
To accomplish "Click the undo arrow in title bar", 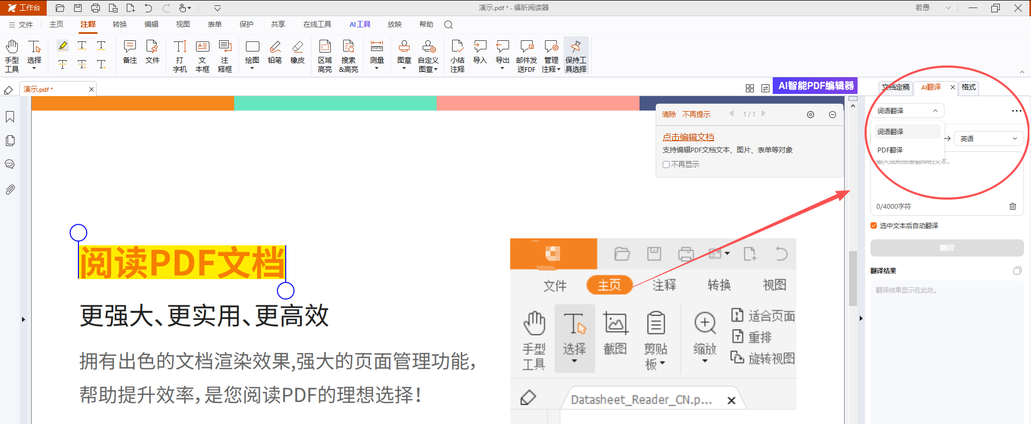I will point(148,8).
